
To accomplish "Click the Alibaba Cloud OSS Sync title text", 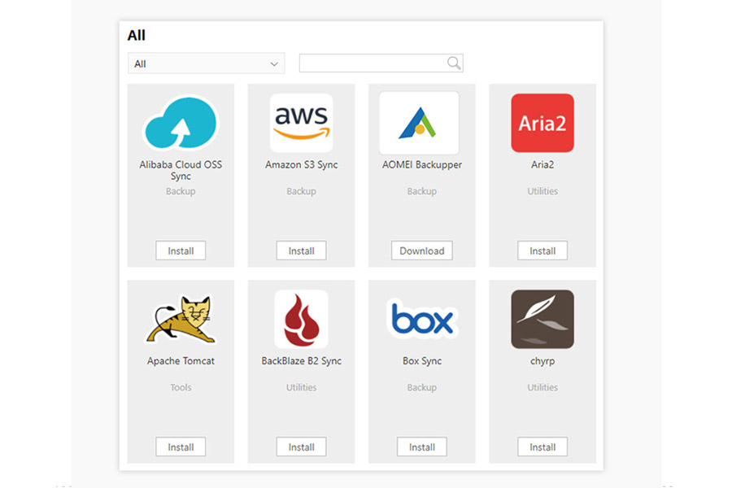I will point(181,171).
